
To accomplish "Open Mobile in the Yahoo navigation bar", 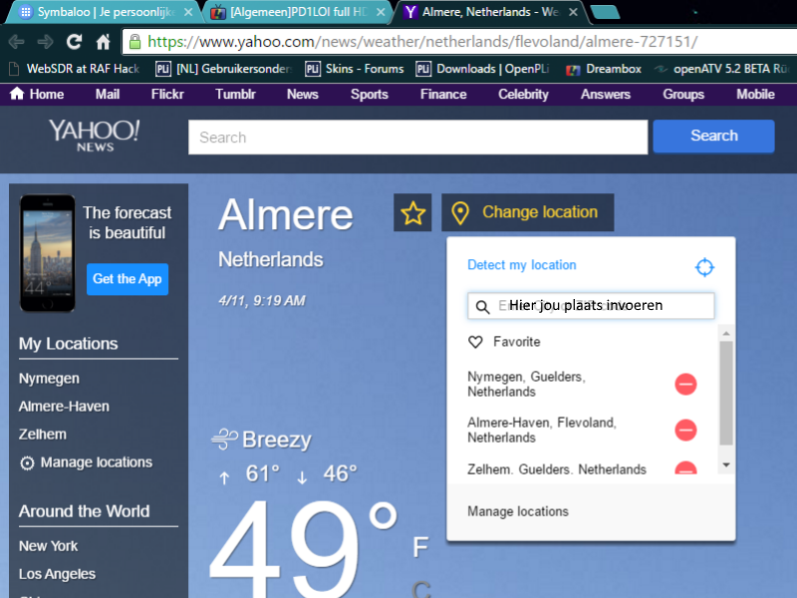I will [755, 94].
